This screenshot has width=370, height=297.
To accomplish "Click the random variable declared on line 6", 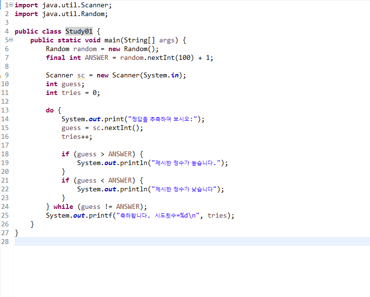I will [x=85, y=49].
